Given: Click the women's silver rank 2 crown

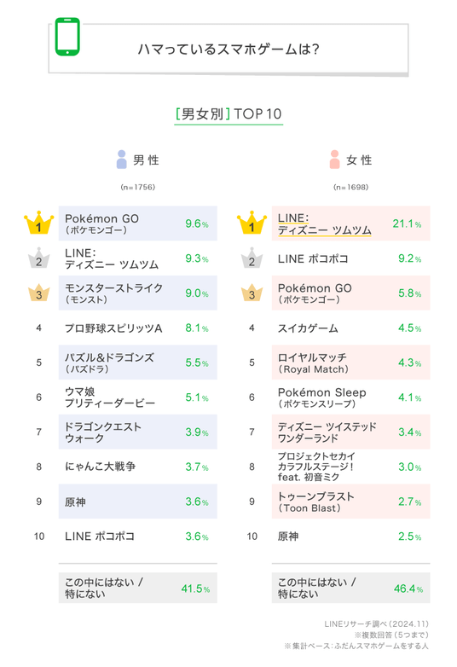Looking at the screenshot, I should pyautogui.click(x=252, y=258).
